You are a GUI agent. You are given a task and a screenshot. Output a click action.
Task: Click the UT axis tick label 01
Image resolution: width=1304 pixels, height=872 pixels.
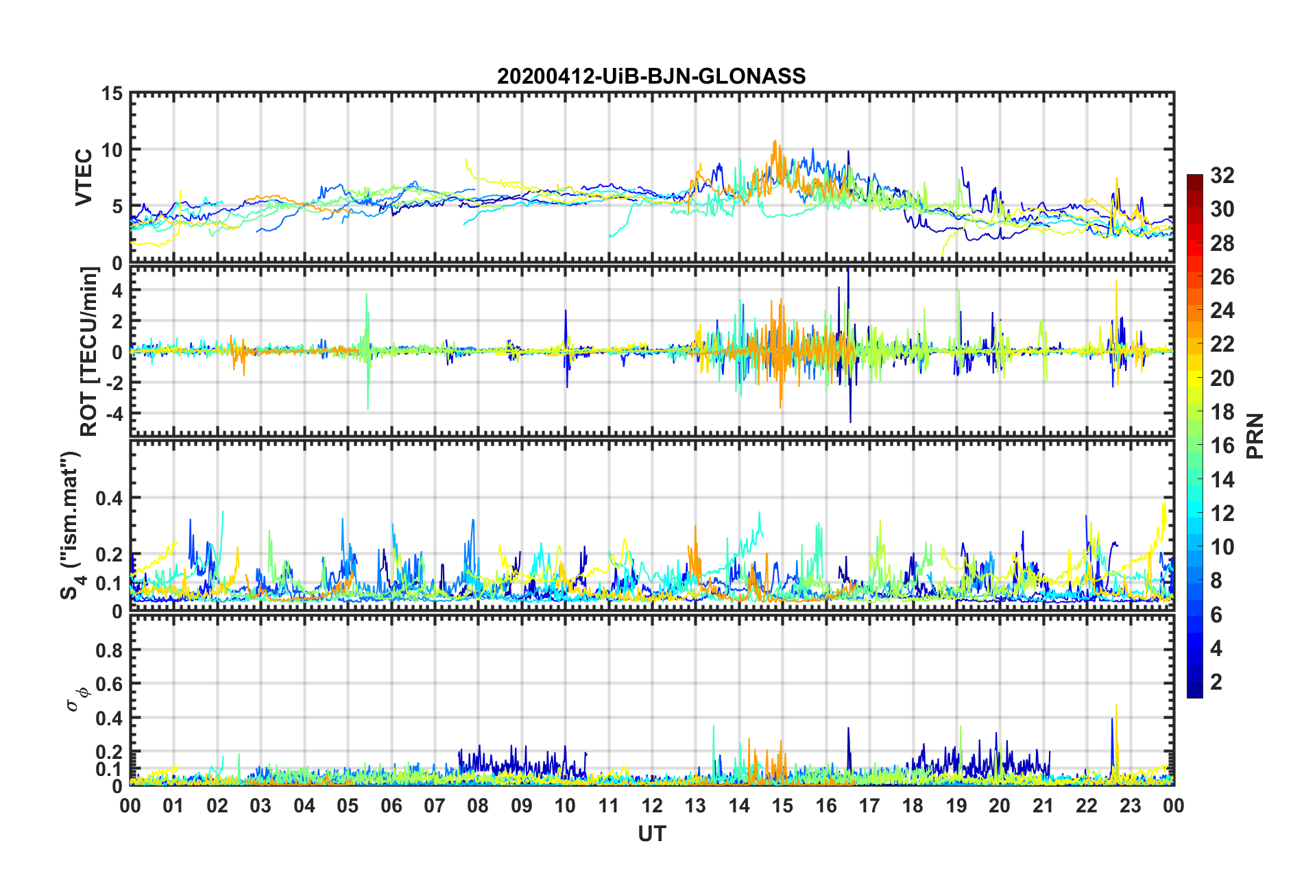(173, 806)
